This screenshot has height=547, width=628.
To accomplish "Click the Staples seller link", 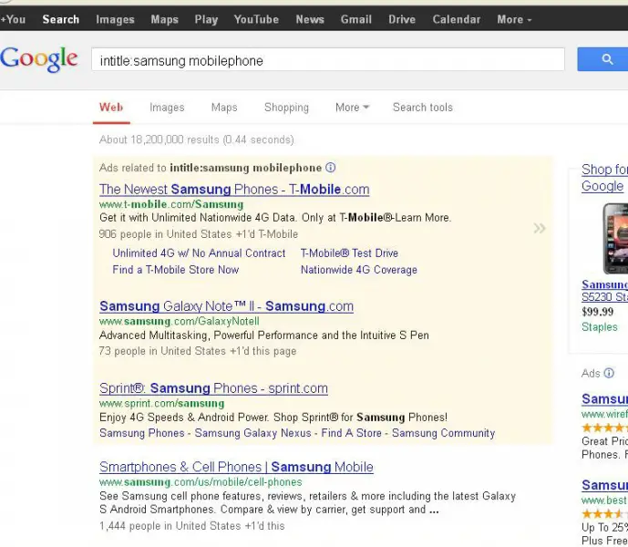I will (x=600, y=327).
